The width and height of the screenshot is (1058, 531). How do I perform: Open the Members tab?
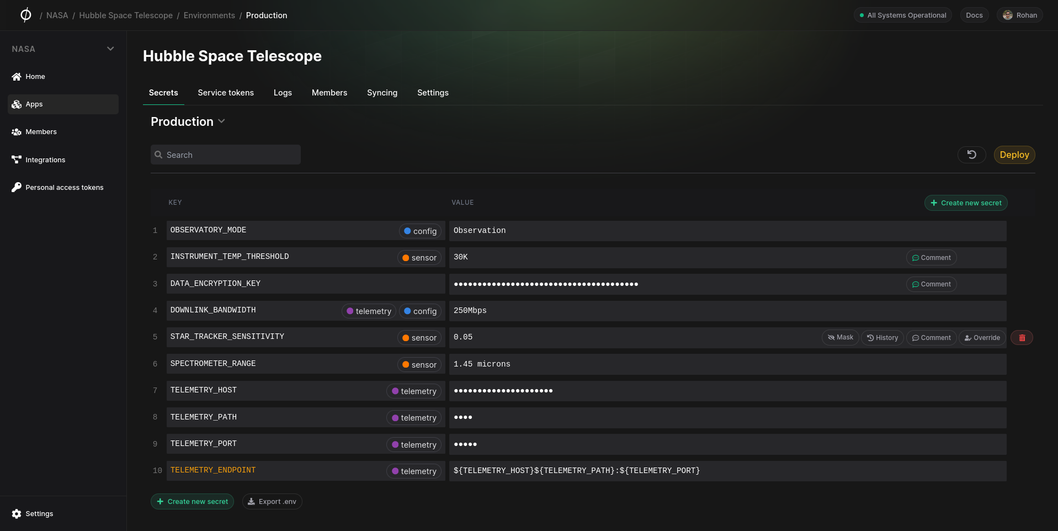tap(329, 93)
